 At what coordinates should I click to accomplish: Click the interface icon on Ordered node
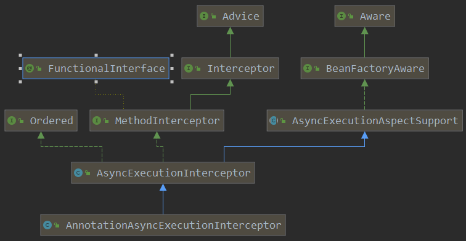(x=12, y=120)
